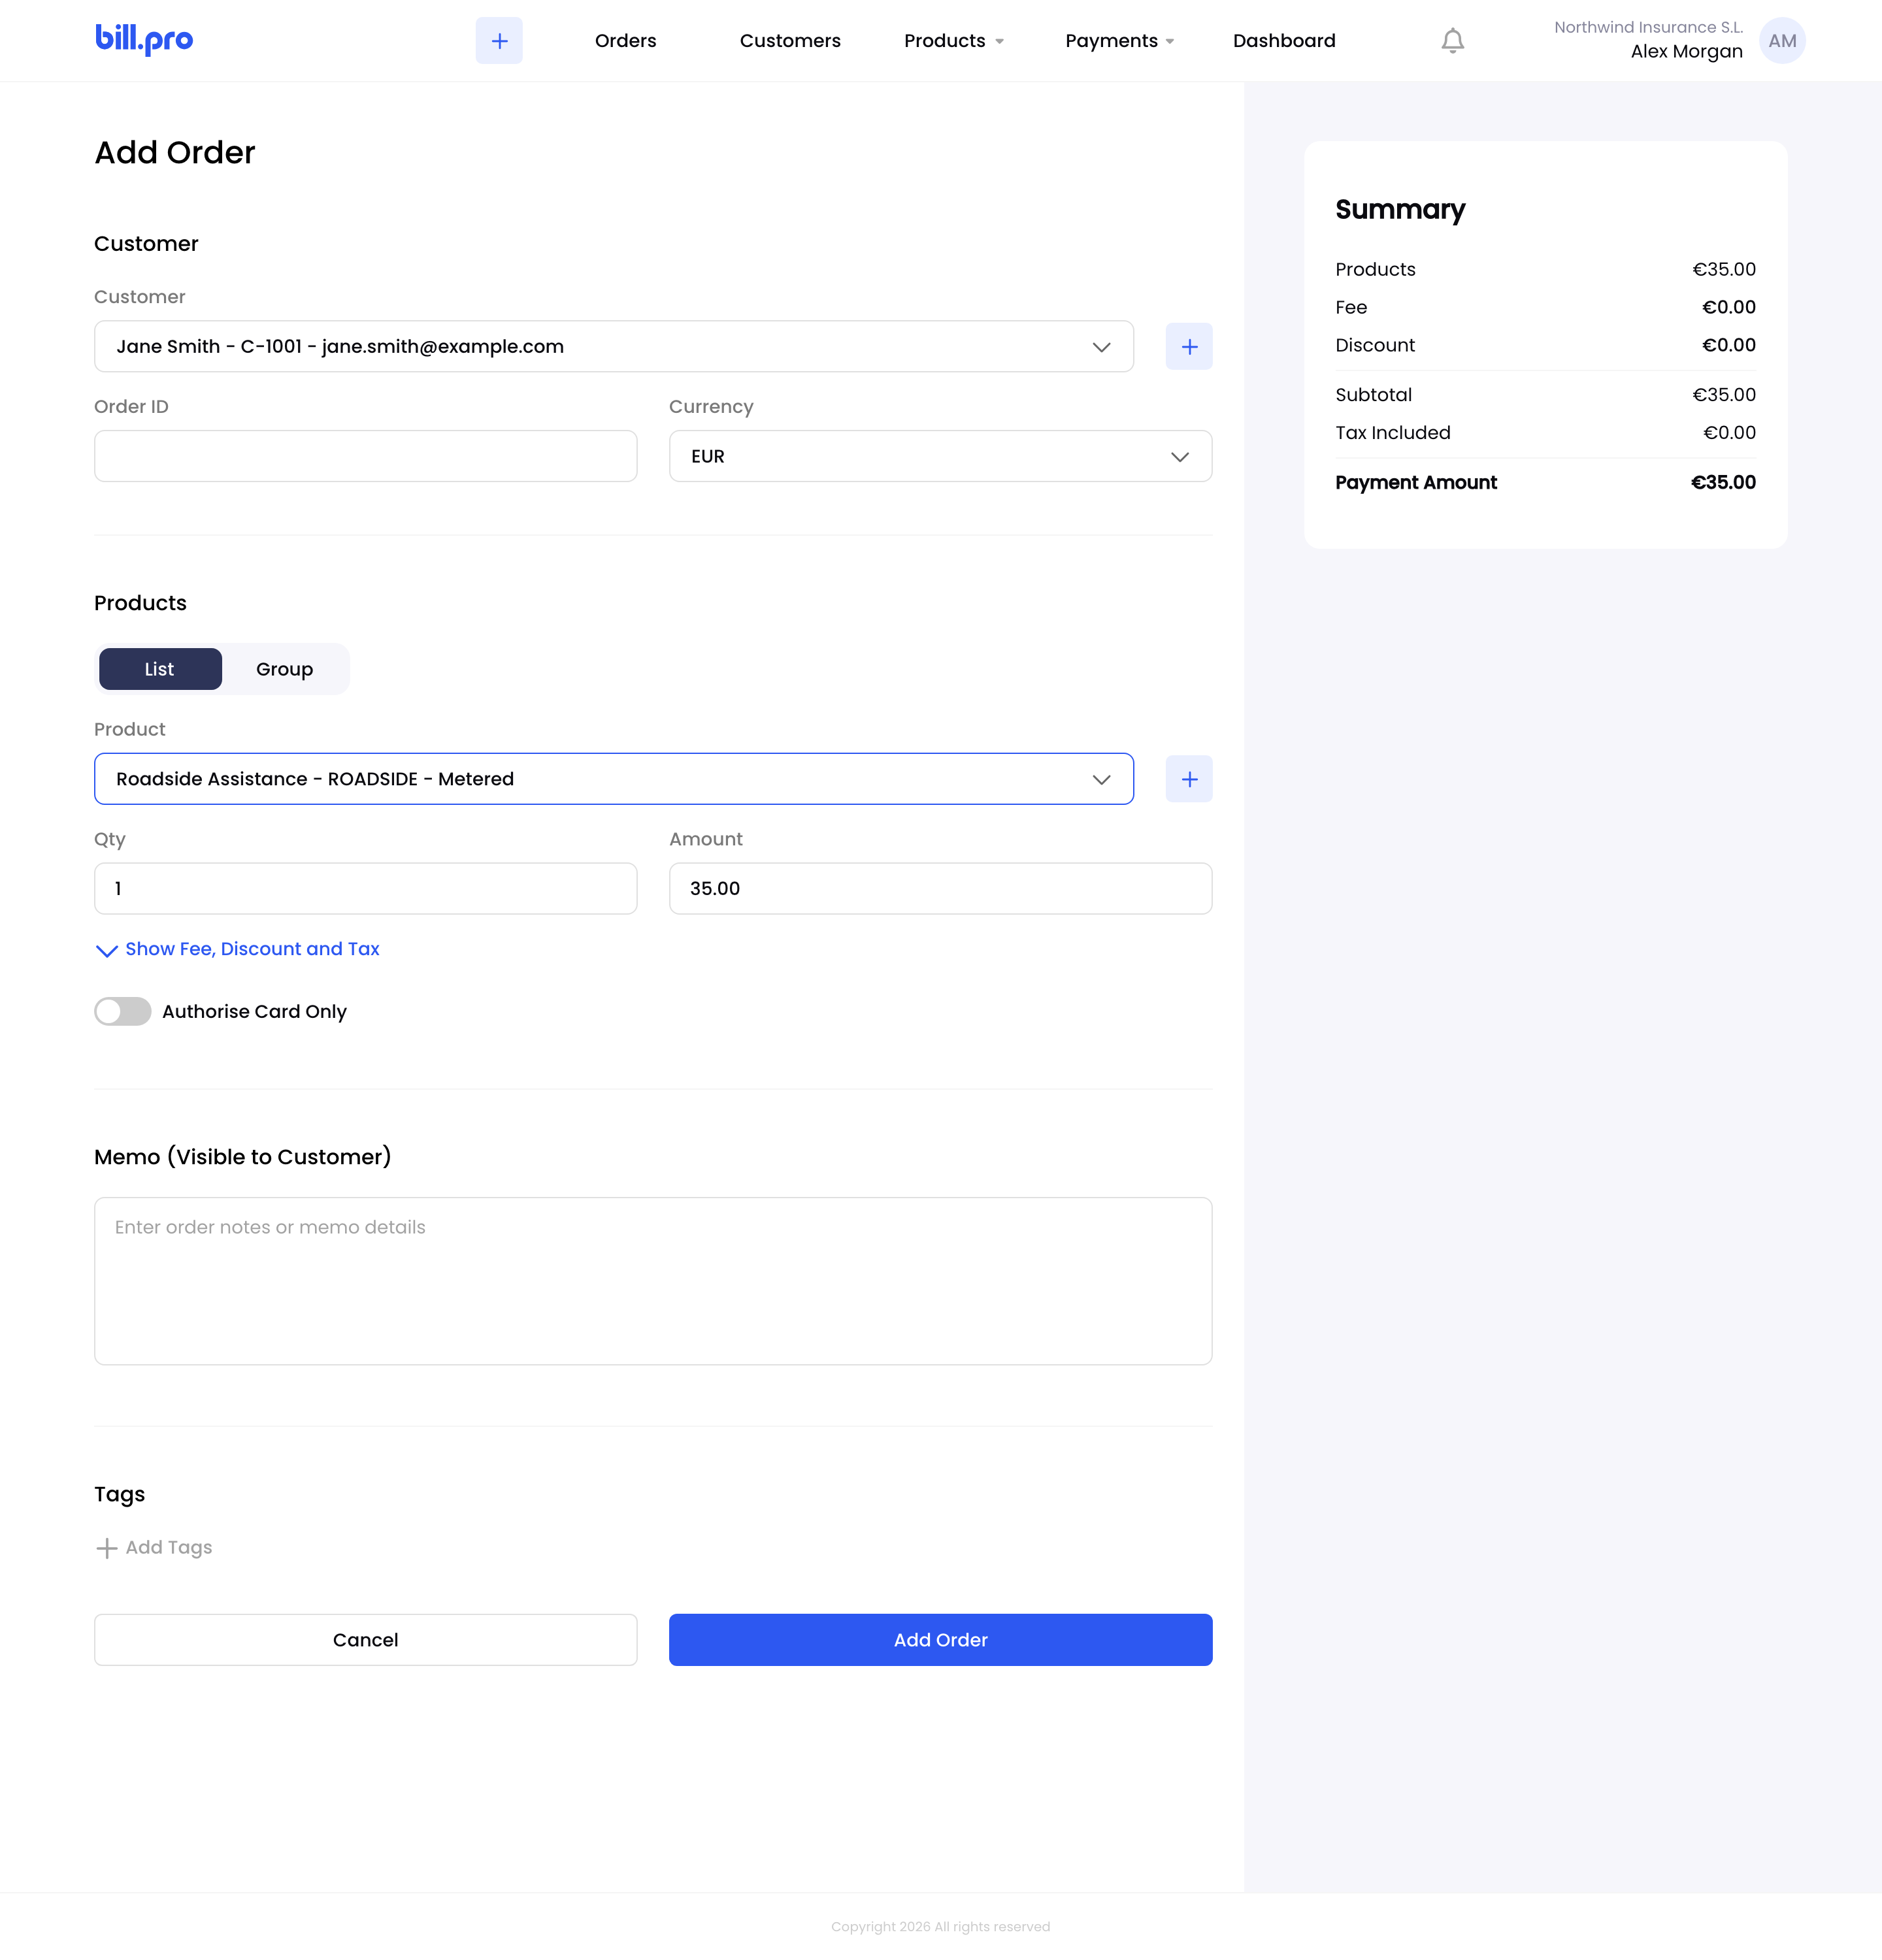
Task: Click the Alex Morgan user name
Action: coord(1686,52)
